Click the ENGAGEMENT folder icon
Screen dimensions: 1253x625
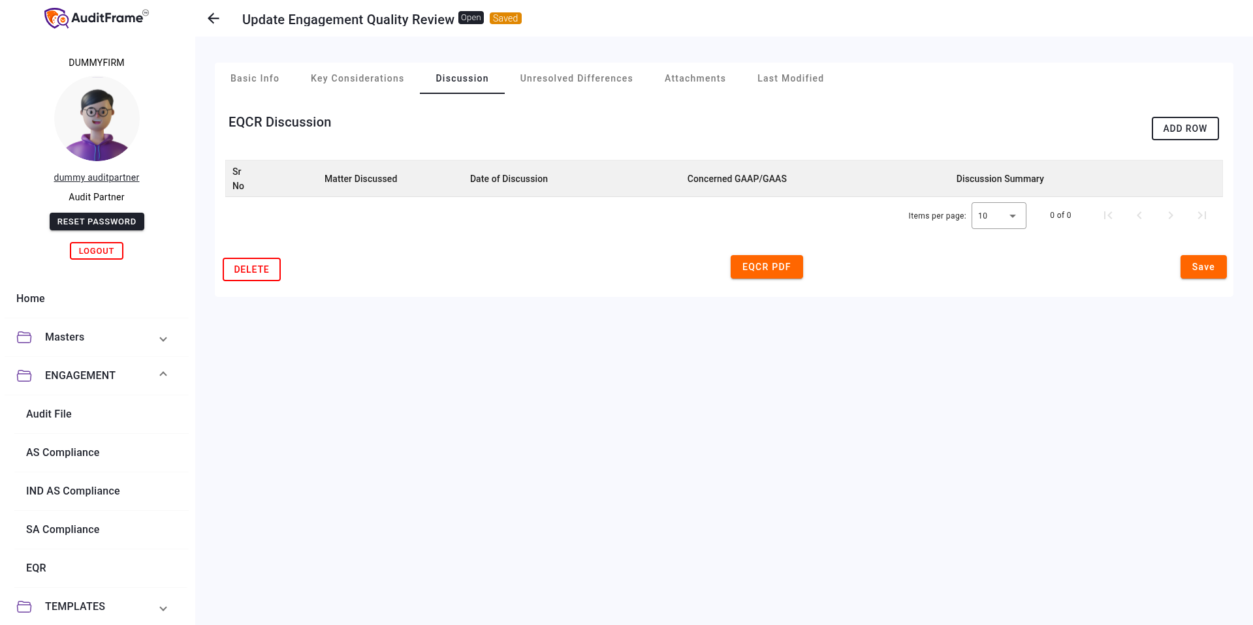24,375
